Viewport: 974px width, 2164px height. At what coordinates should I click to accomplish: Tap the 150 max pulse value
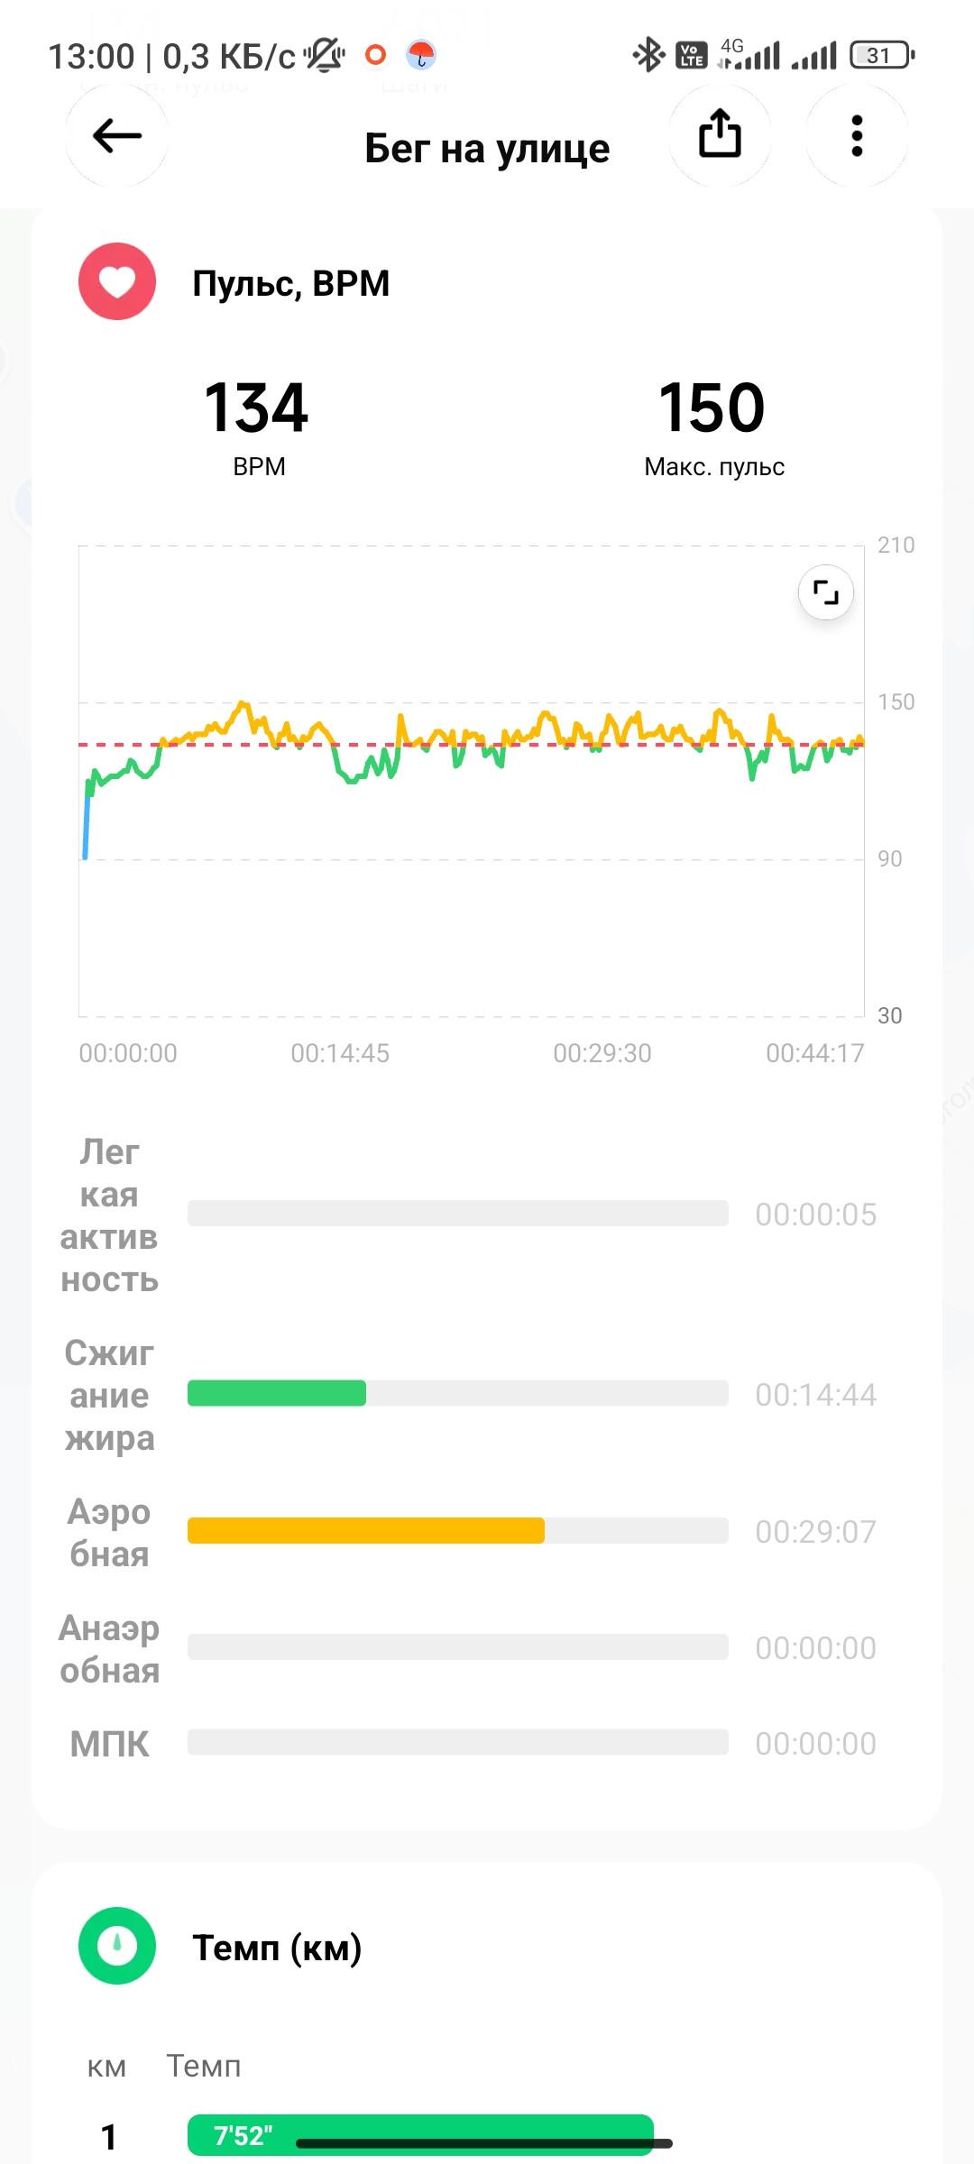pyautogui.click(x=712, y=408)
